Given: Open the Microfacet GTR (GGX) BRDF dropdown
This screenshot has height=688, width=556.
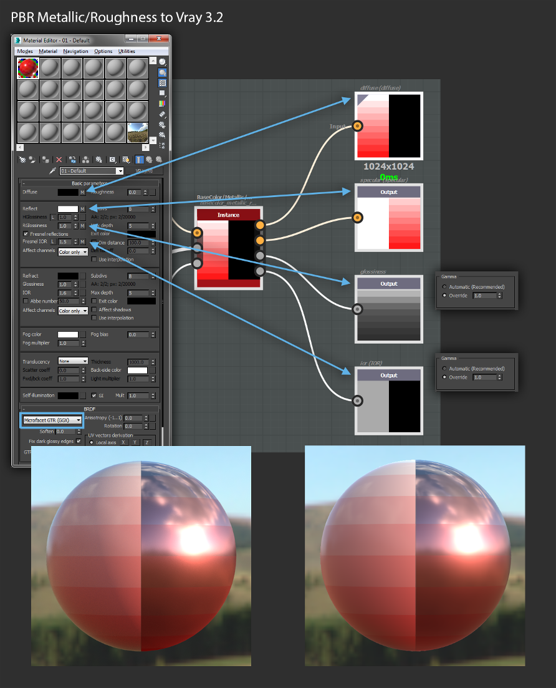Looking at the screenshot, I should pos(52,420).
